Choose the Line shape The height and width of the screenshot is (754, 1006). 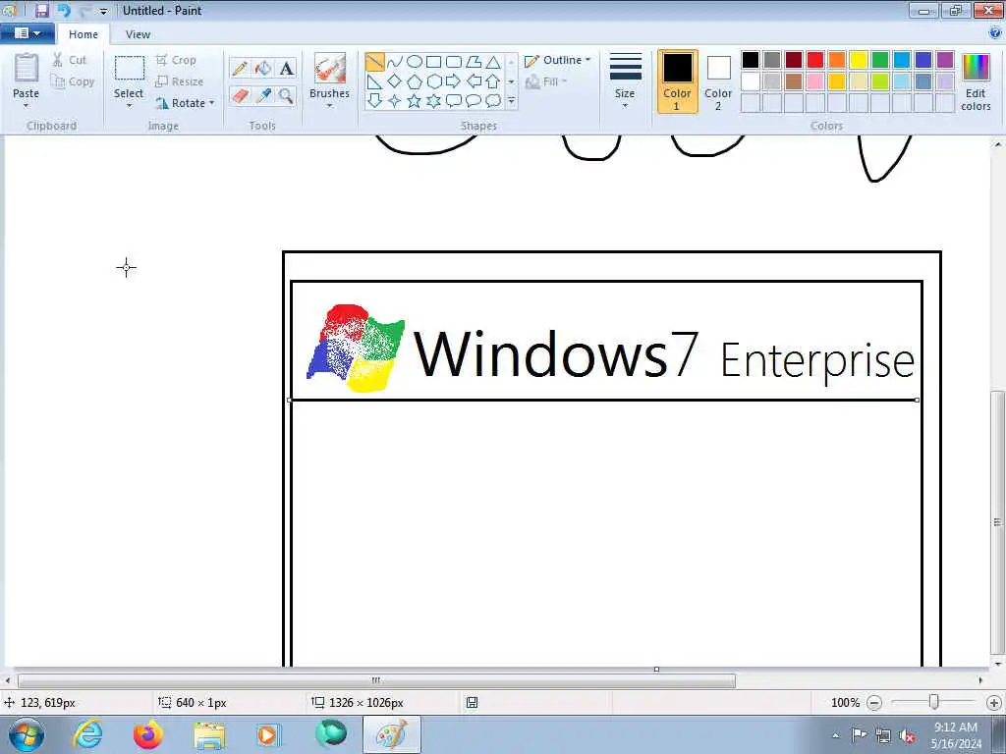click(x=374, y=62)
